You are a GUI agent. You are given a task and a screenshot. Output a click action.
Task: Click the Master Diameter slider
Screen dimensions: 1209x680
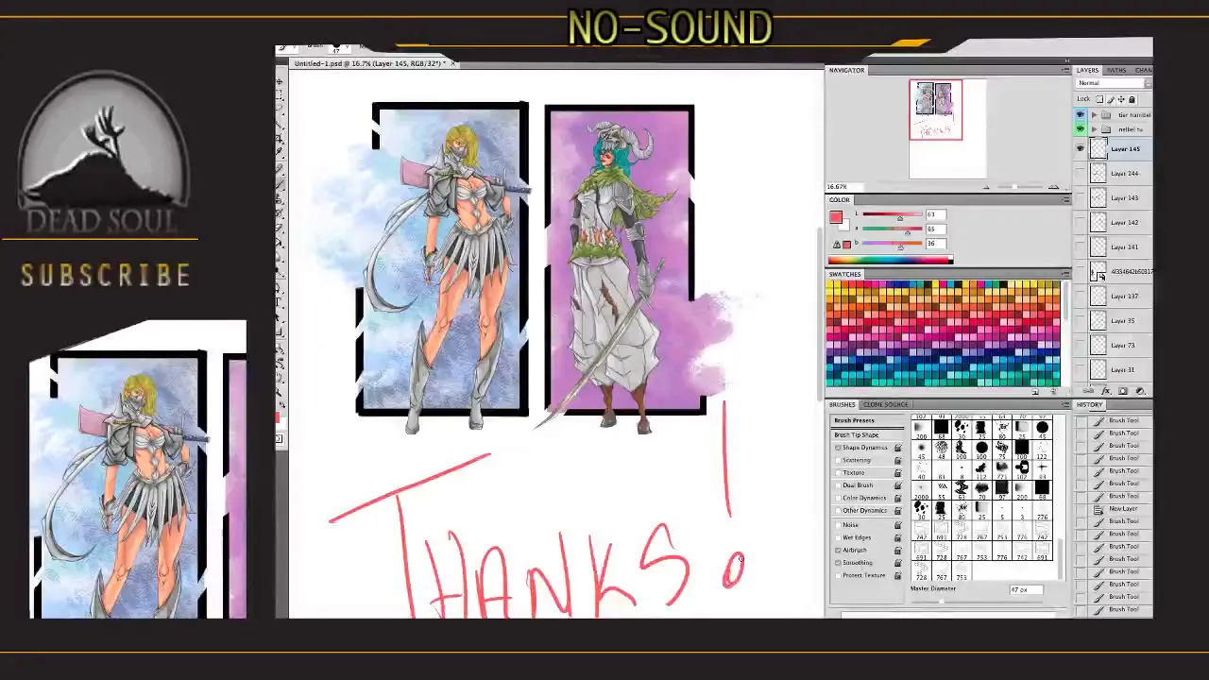(978, 602)
